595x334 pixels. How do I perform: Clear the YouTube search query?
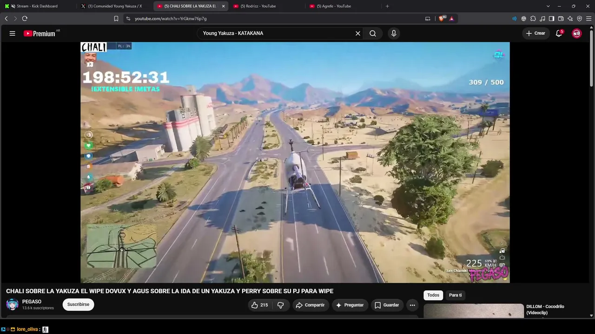[358, 33]
